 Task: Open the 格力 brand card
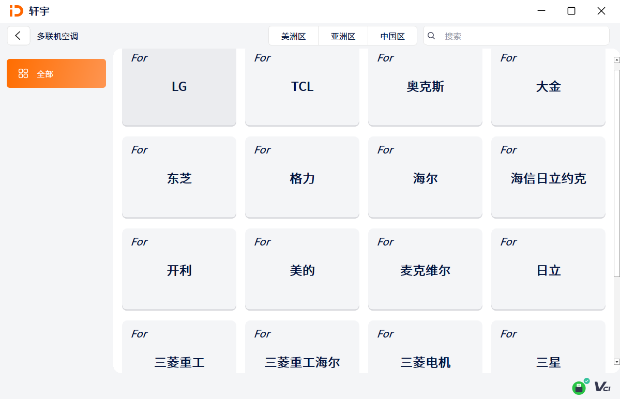[302, 177]
